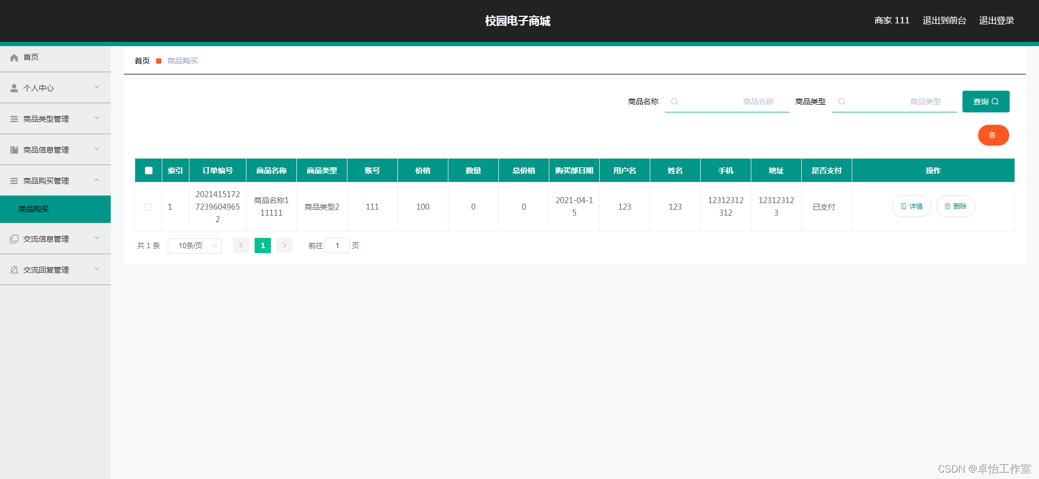Expand the 交流信息管理 chevron
1039x479 pixels.
tap(97, 238)
